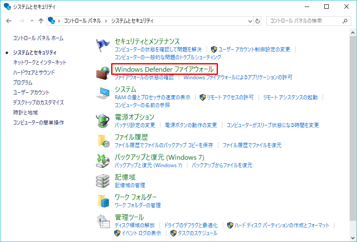Open ユーザー アカウント in sidebar

pos(31,92)
